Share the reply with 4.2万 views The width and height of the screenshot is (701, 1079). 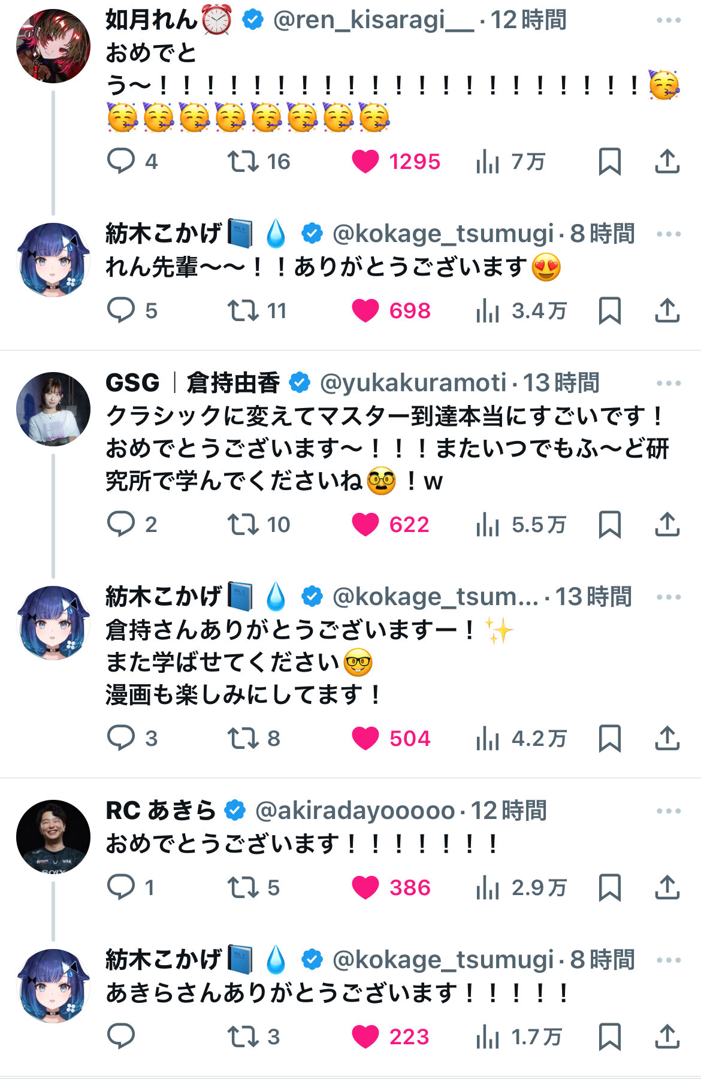(x=667, y=738)
